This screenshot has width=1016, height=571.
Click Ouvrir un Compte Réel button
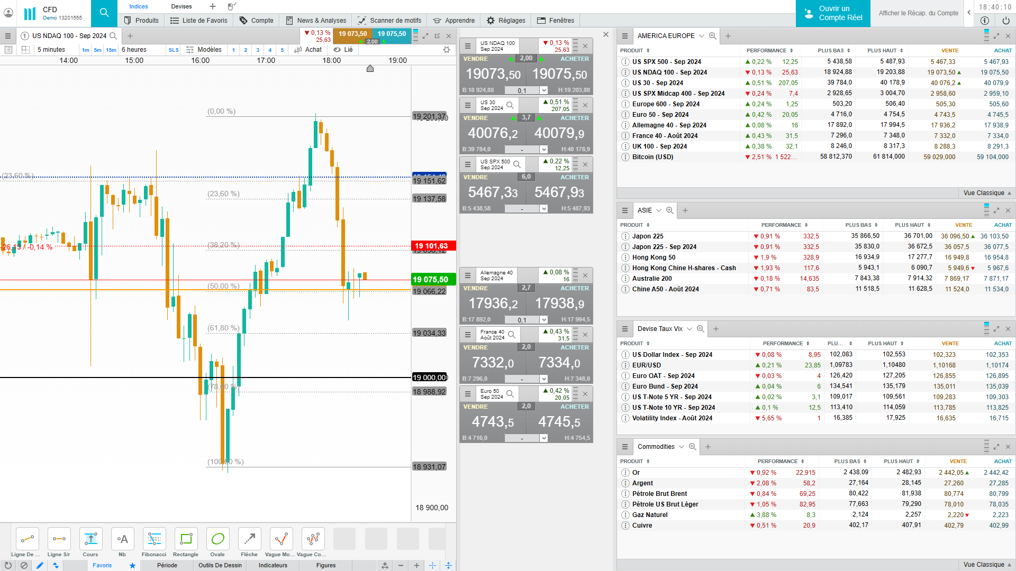pyautogui.click(x=833, y=13)
